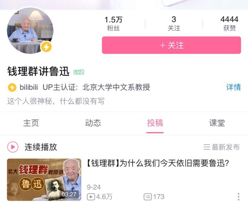Tap the continuous play circle icon
Image resolution: width=248 pixels, height=206 pixels.
[13, 147]
